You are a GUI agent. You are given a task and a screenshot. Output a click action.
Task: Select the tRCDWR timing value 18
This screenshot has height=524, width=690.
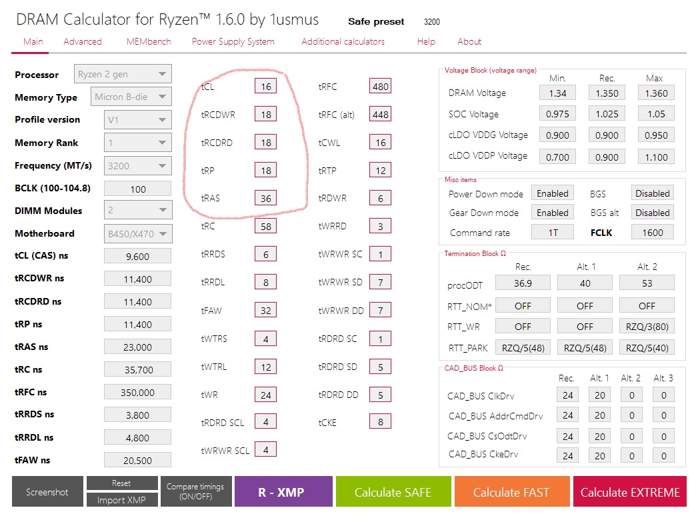(x=266, y=115)
